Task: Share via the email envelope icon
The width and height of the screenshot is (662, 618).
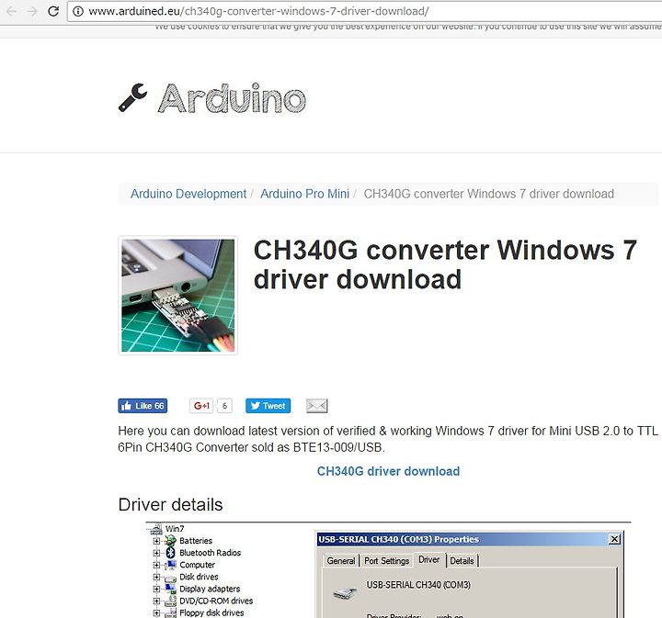Action: [316, 406]
